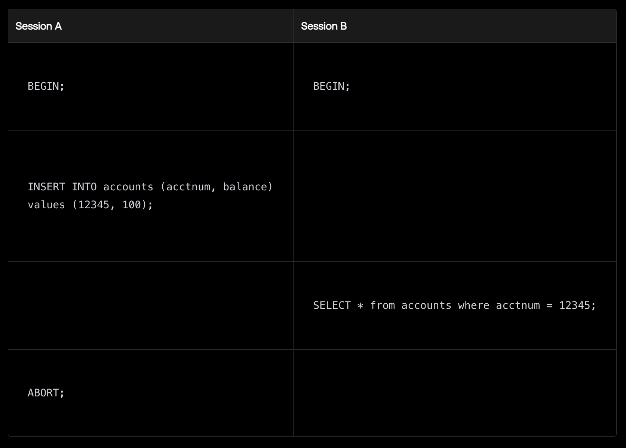Click the word values in the INSERT statement
The width and height of the screenshot is (626, 448).
click(46, 205)
